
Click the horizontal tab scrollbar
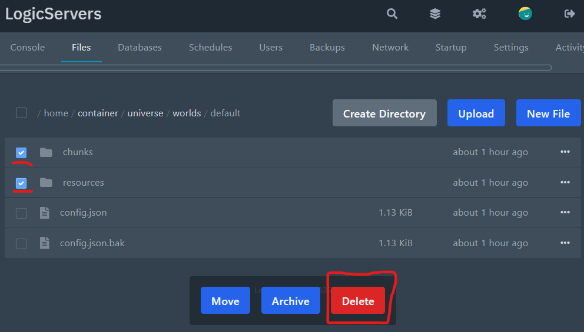276,68
